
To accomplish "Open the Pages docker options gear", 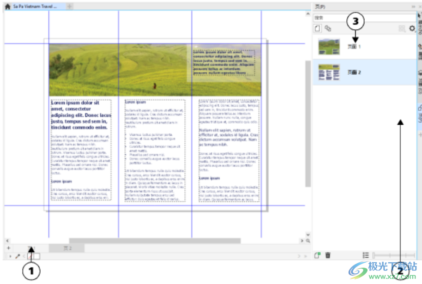I will 412,28.
